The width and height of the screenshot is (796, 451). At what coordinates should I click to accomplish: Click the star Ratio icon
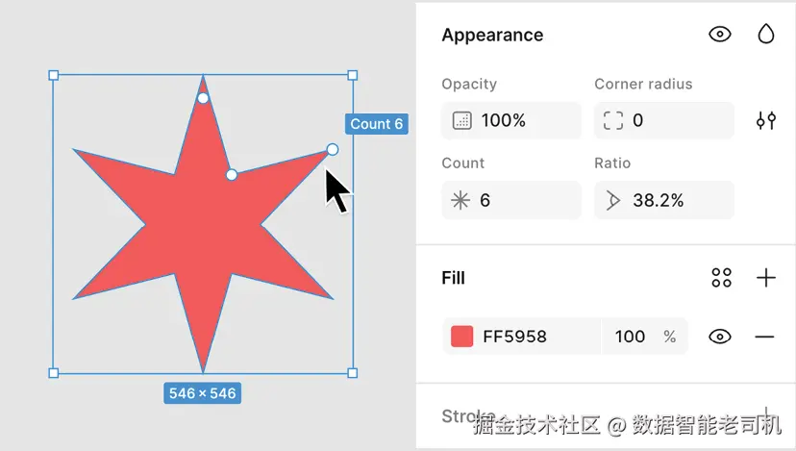click(x=612, y=200)
